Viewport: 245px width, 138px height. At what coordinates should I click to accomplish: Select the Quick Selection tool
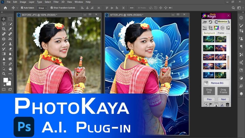[10, 24]
